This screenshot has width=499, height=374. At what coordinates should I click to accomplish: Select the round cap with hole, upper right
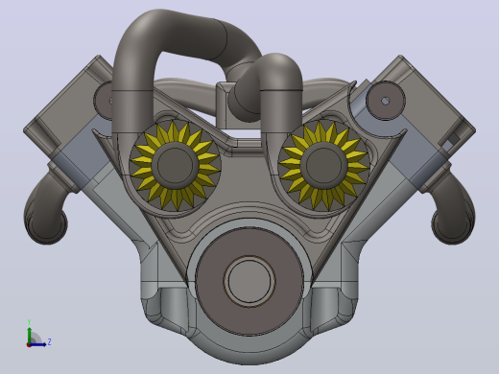click(386, 101)
